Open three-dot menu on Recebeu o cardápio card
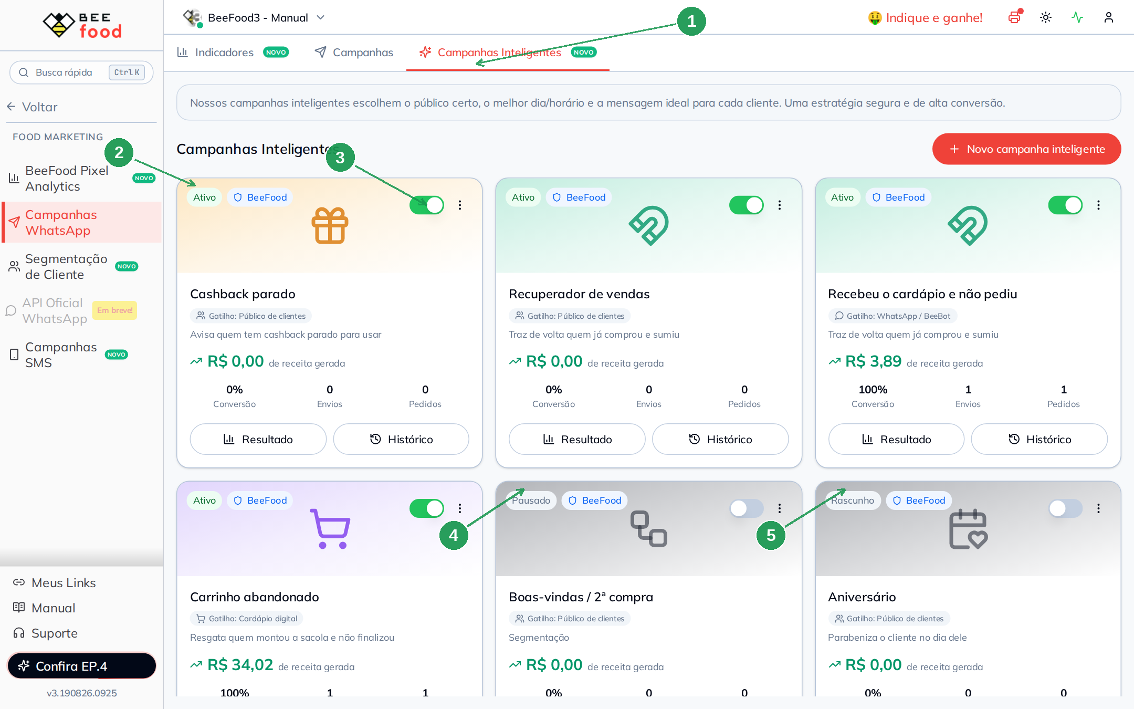1134x709 pixels. (1098, 205)
